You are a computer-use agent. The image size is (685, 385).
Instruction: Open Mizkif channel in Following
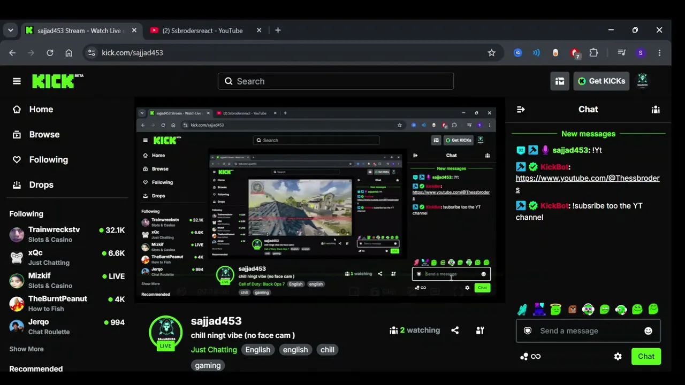coord(67,280)
